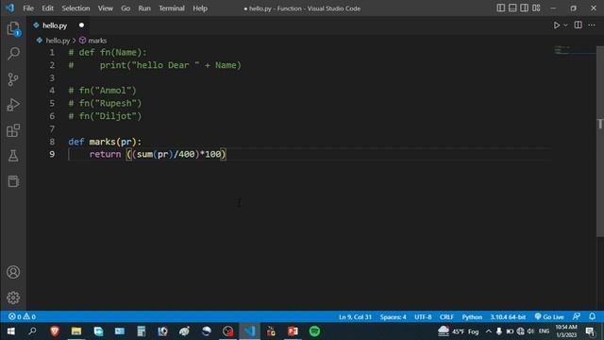Open Windows Start menu

[10, 331]
